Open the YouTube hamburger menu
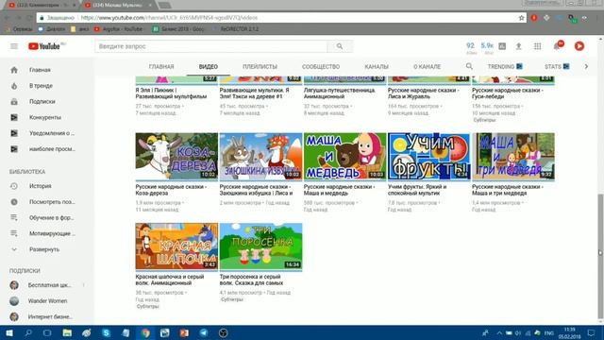Screen dimensions: 604x340 coord(14,46)
